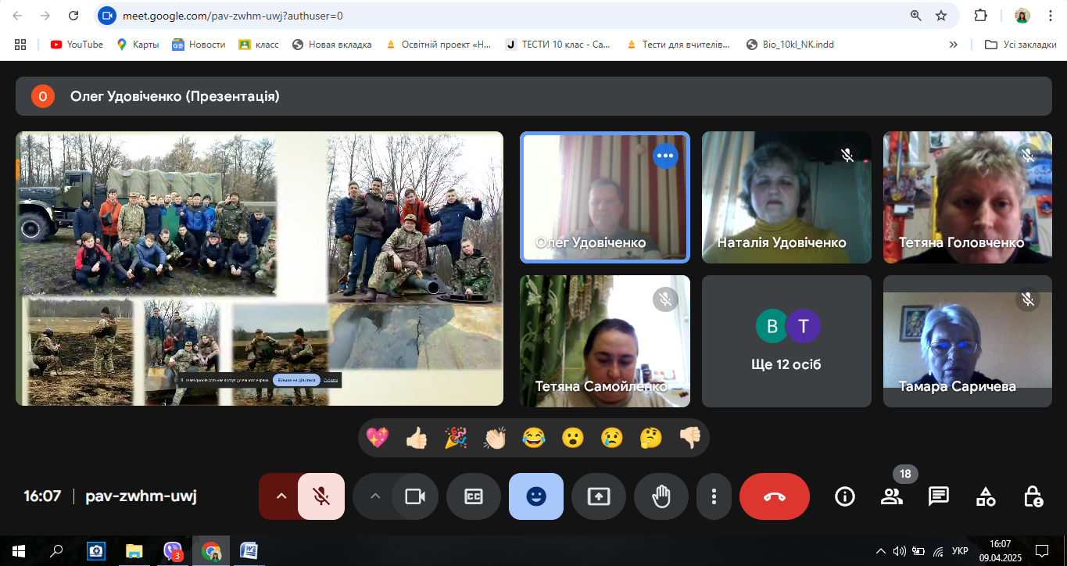The image size is (1067, 566).
Task: Open the Windows notification center
Action: (x=1042, y=551)
